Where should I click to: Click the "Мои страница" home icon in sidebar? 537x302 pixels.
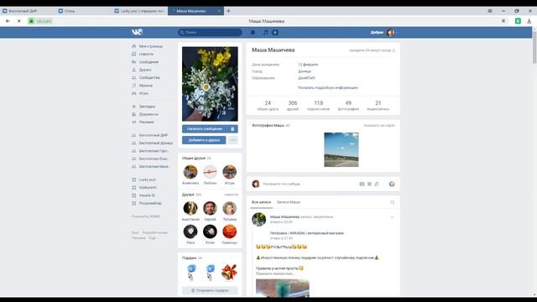134,46
